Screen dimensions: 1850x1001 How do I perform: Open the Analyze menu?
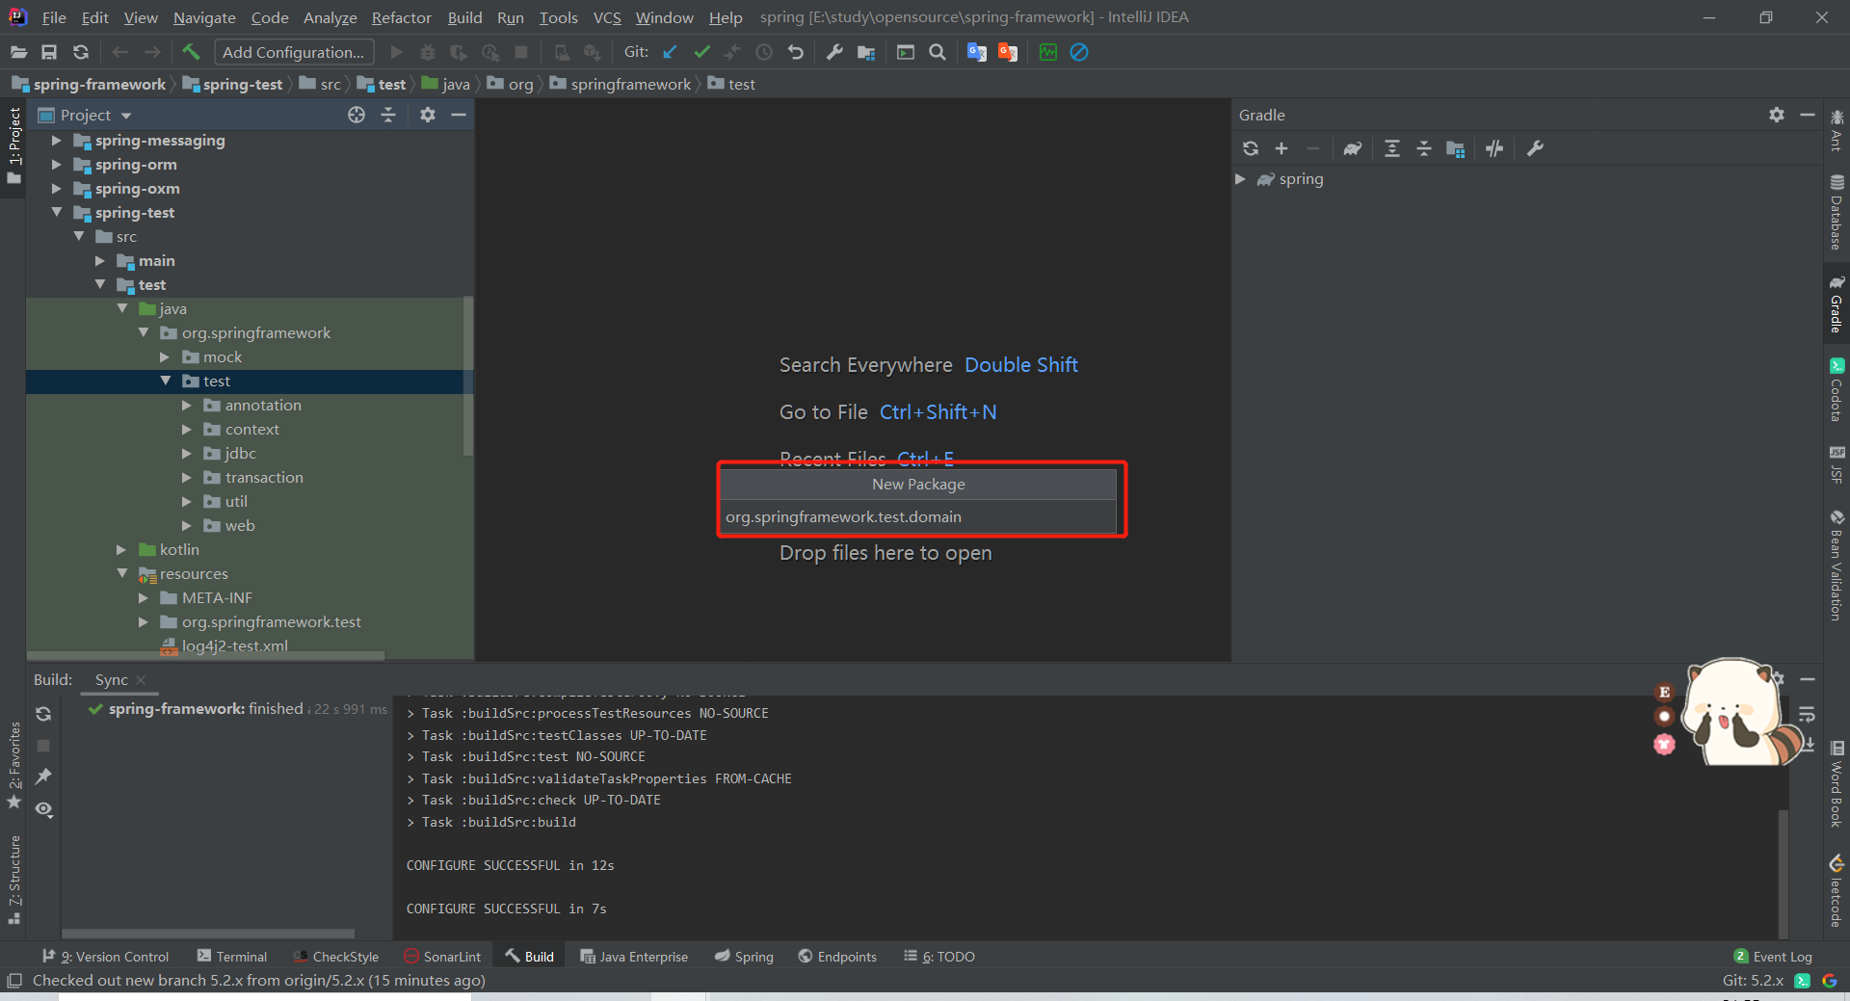330,17
